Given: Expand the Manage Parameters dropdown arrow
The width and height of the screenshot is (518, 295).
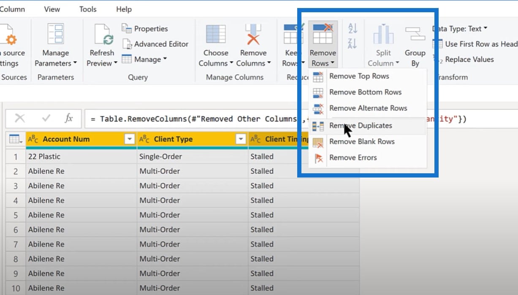Looking at the screenshot, I should point(75,63).
